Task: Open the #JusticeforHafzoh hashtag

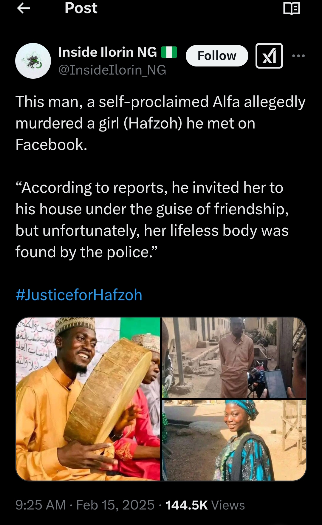Action: [x=79, y=295]
